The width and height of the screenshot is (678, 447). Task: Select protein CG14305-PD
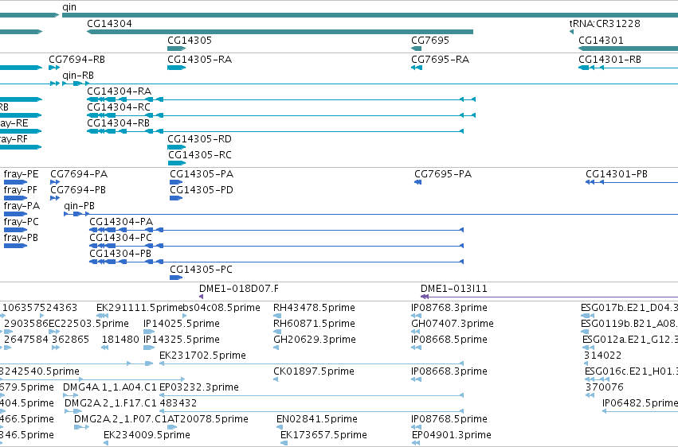coord(176,198)
